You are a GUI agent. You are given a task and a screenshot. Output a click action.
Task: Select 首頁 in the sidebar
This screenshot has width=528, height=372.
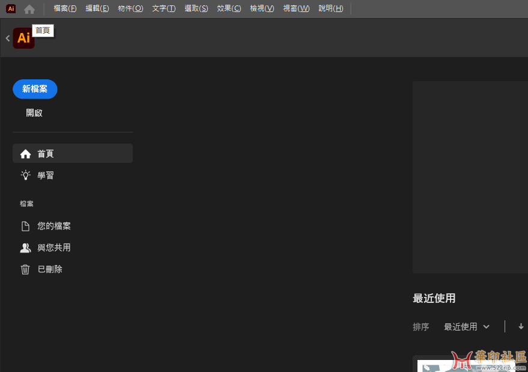[x=73, y=154]
